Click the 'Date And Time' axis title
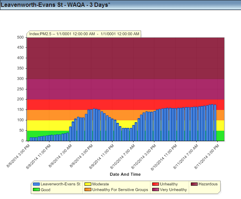This screenshot has height=199, width=241. pyautogui.click(x=125, y=174)
